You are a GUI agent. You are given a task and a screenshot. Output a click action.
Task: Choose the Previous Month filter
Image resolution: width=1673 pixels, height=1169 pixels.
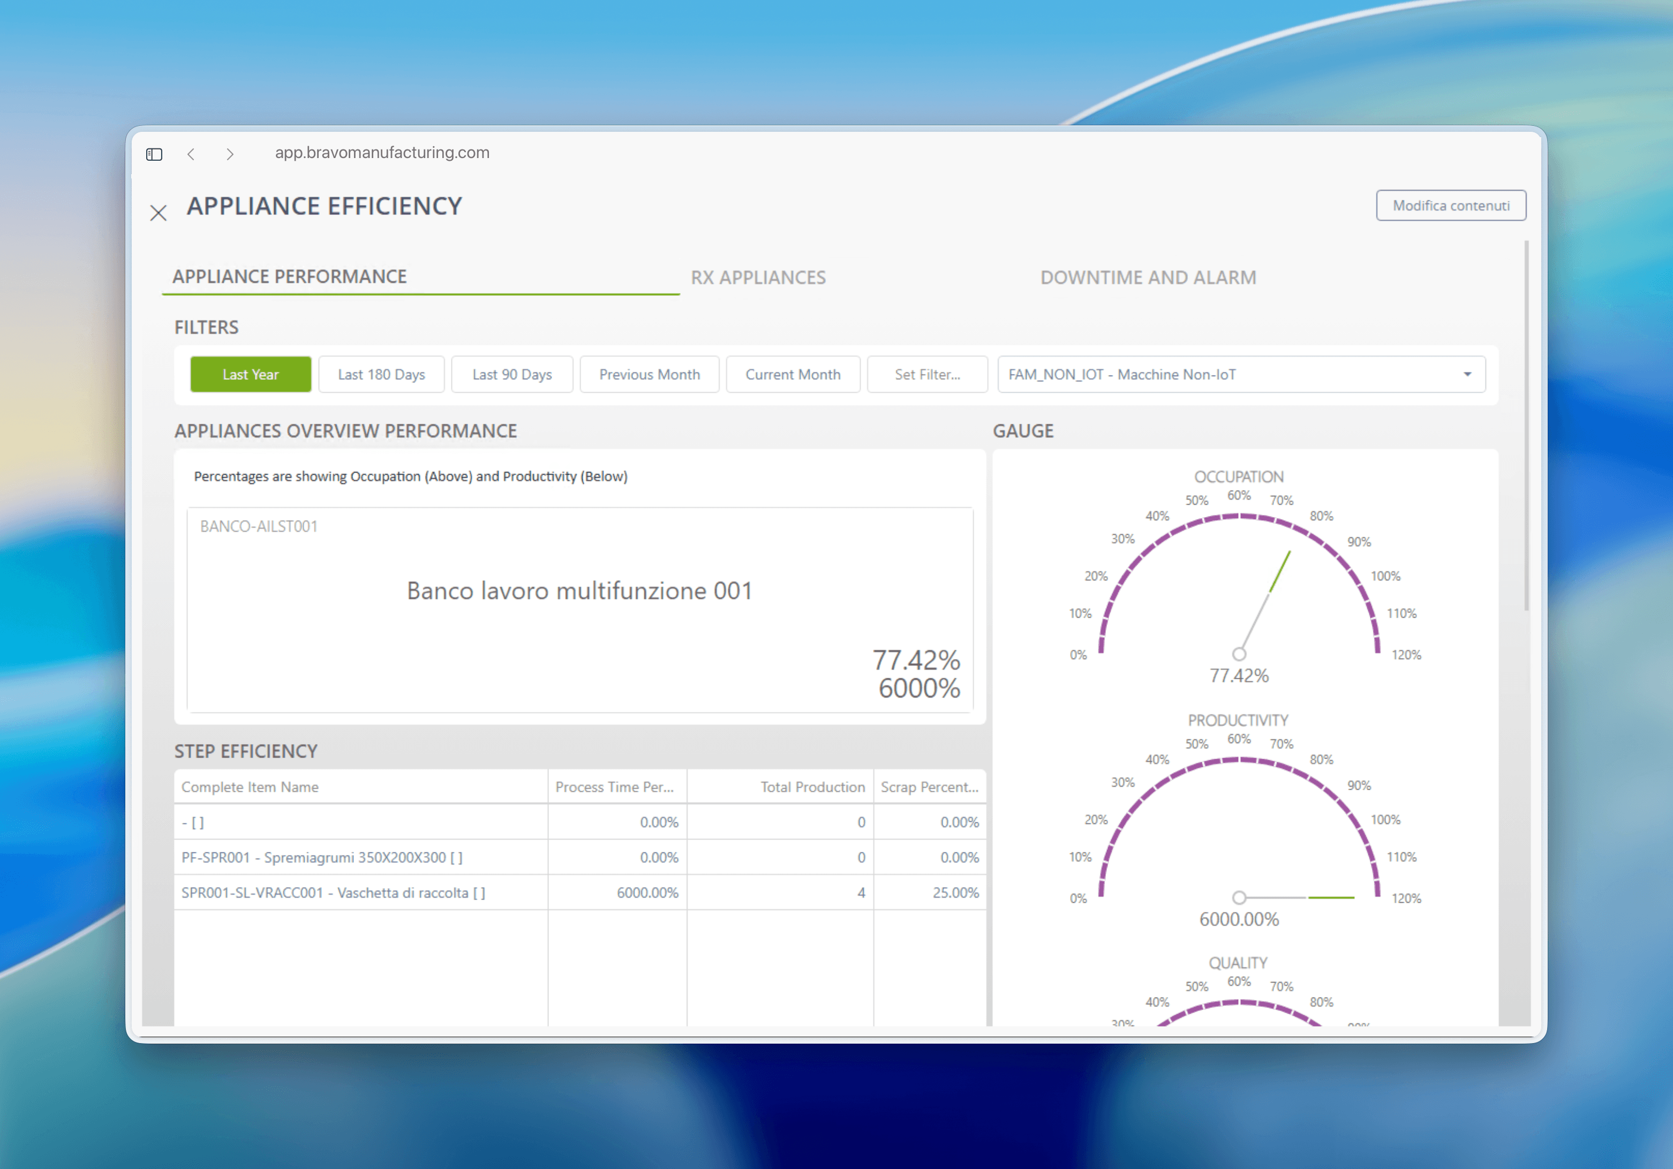click(x=649, y=374)
